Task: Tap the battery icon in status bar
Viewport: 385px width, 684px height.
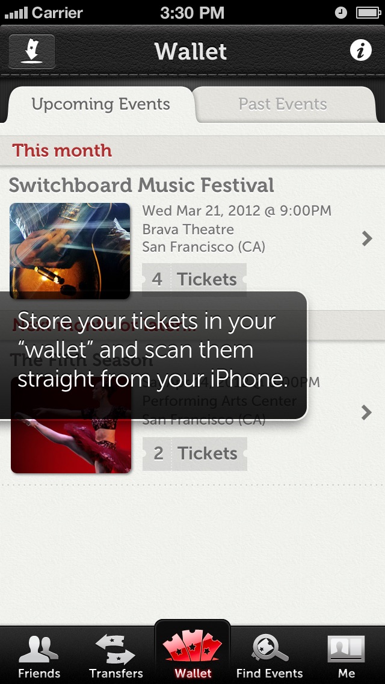Action: [368, 13]
